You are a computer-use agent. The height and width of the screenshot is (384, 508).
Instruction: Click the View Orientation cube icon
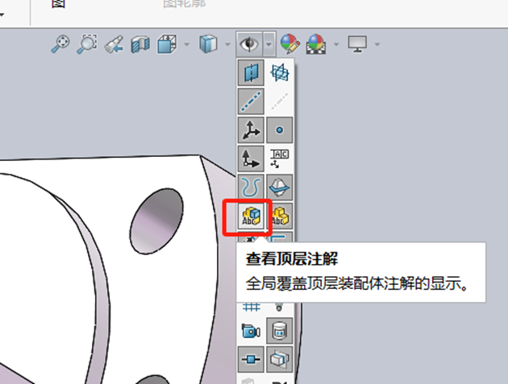[x=168, y=43]
